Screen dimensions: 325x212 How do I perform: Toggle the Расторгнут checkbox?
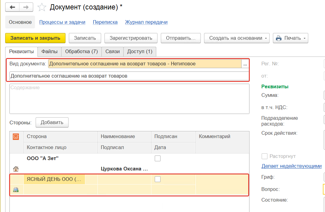point(264,156)
